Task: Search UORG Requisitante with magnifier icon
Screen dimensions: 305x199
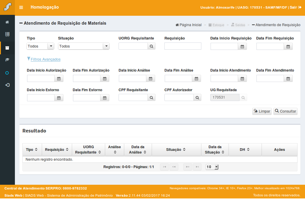Action: 151,46
